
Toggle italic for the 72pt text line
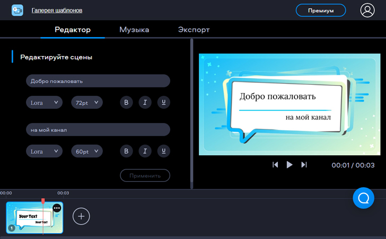[x=145, y=103]
